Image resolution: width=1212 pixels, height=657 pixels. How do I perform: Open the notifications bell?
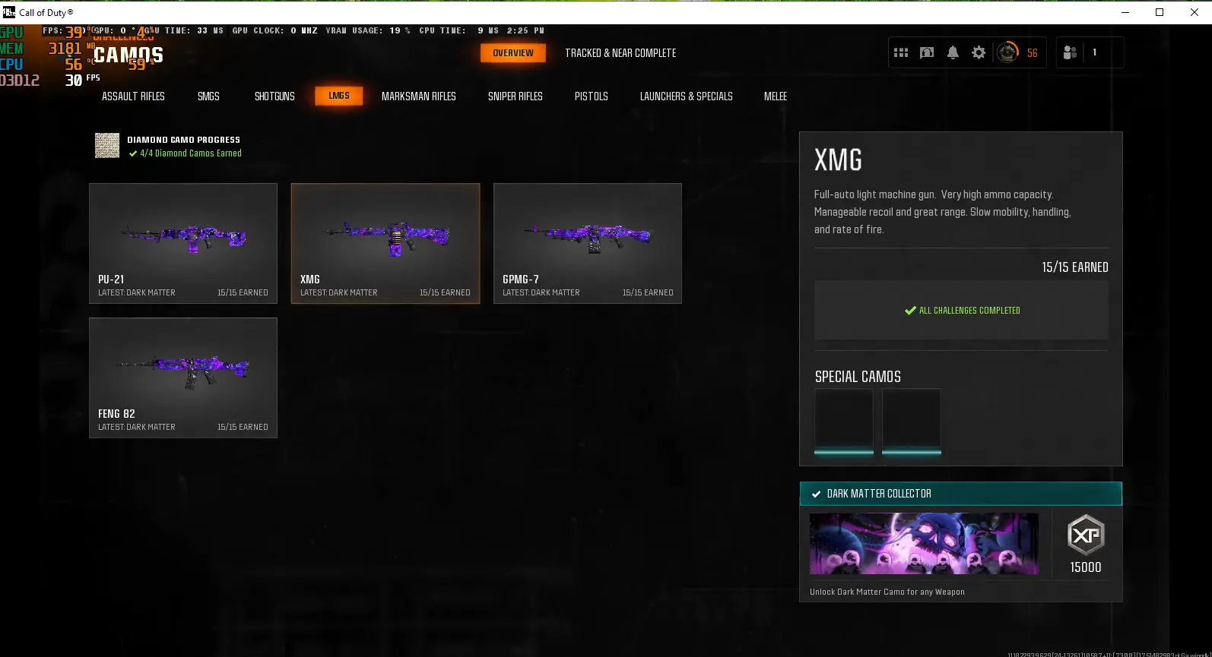click(x=953, y=52)
